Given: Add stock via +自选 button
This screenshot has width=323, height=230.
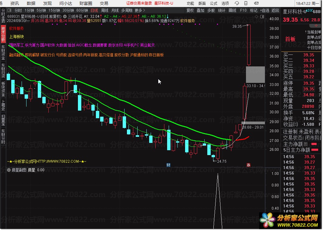Looking at the screenshot, I should (265, 10).
